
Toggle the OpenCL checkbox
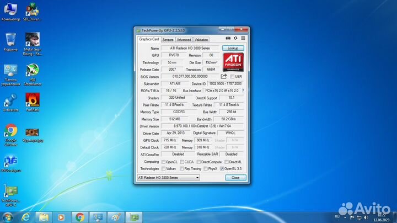pyautogui.click(x=163, y=162)
